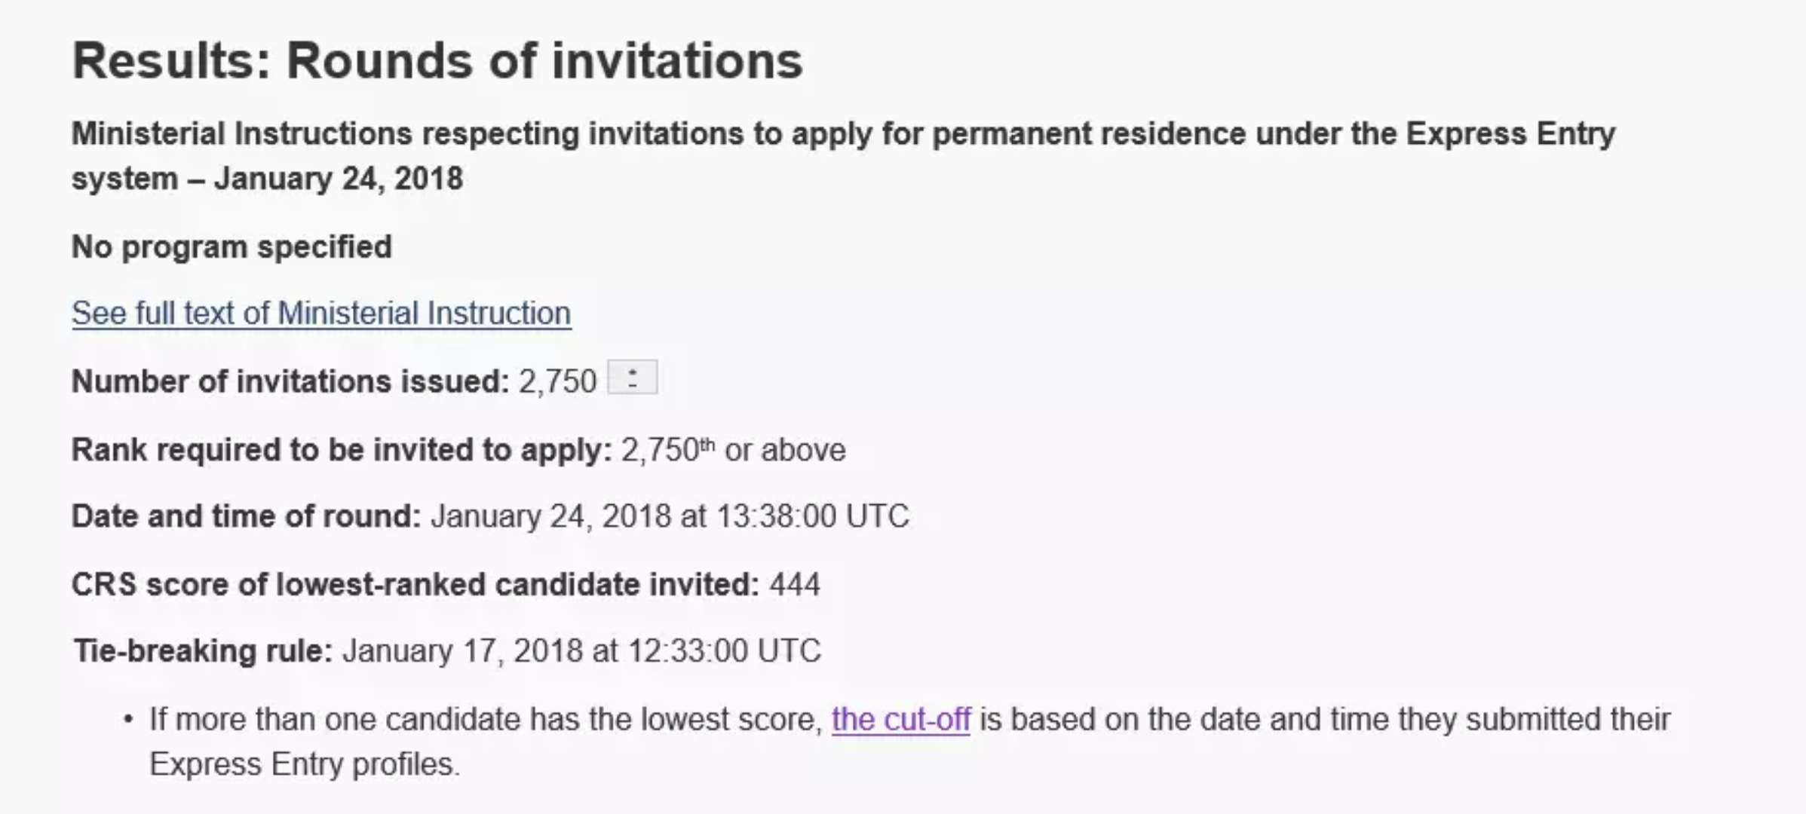Open the See full text of Ministerial Instruction link
The image size is (1806, 814).
click(x=321, y=314)
